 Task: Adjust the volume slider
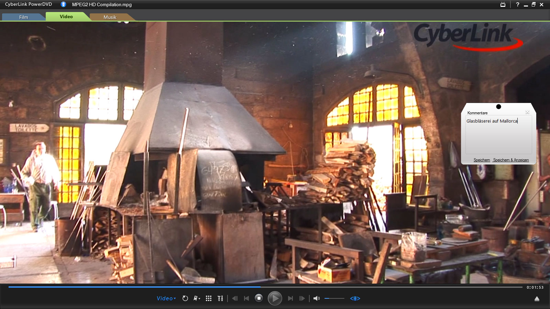334,298
